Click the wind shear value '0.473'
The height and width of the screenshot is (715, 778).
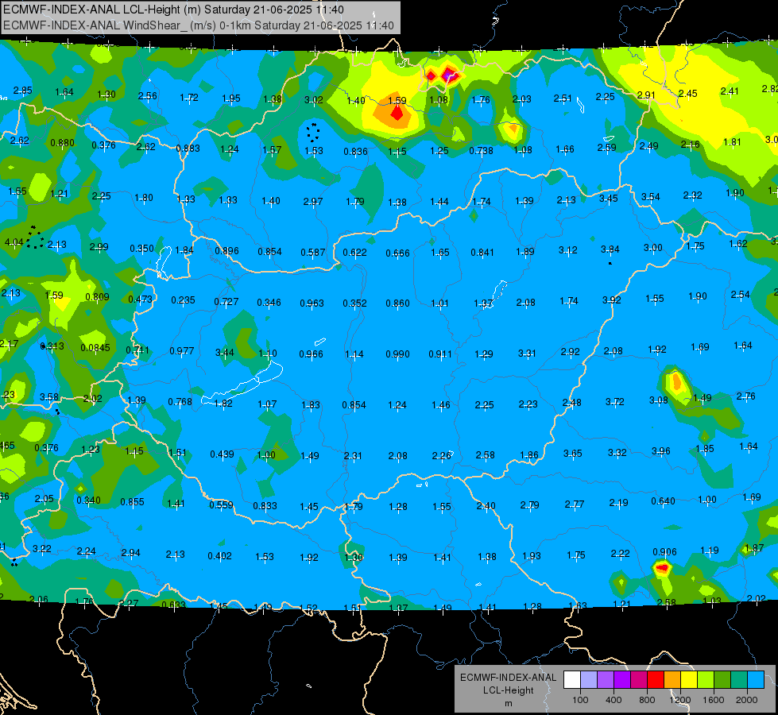tap(140, 300)
